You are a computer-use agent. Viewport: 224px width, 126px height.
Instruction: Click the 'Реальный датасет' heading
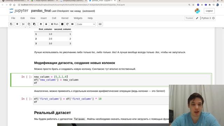(52, 113)
